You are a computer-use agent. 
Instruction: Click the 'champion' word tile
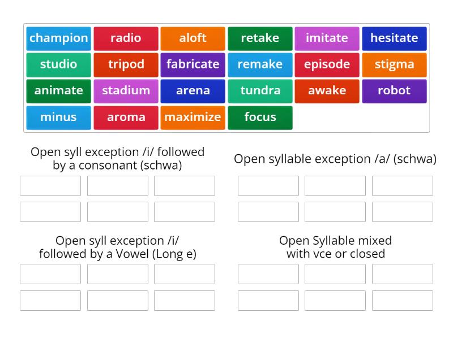pyautogui.click(x=58, y=38)
